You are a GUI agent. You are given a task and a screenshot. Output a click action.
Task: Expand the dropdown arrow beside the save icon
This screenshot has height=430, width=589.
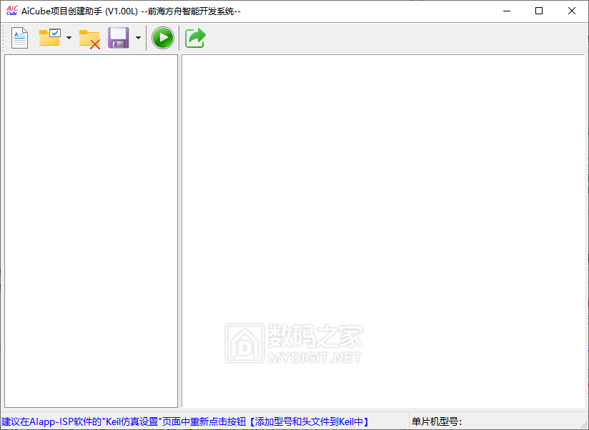click(138, 38)
